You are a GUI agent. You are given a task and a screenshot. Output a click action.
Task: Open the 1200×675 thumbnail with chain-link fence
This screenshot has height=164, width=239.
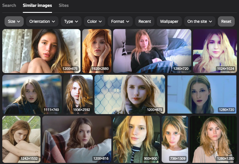click(130, 94)
